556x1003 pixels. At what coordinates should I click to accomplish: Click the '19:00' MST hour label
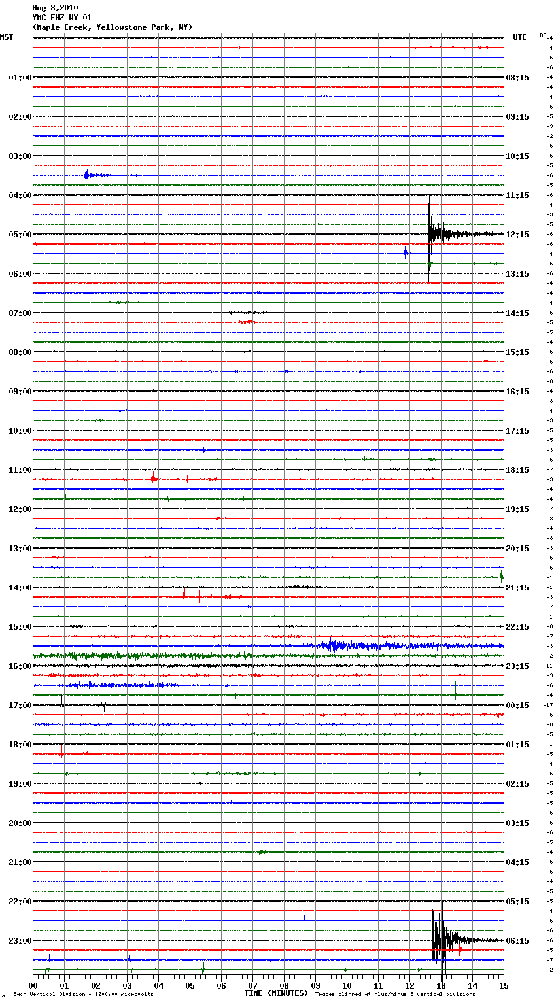tap(20, 784)
